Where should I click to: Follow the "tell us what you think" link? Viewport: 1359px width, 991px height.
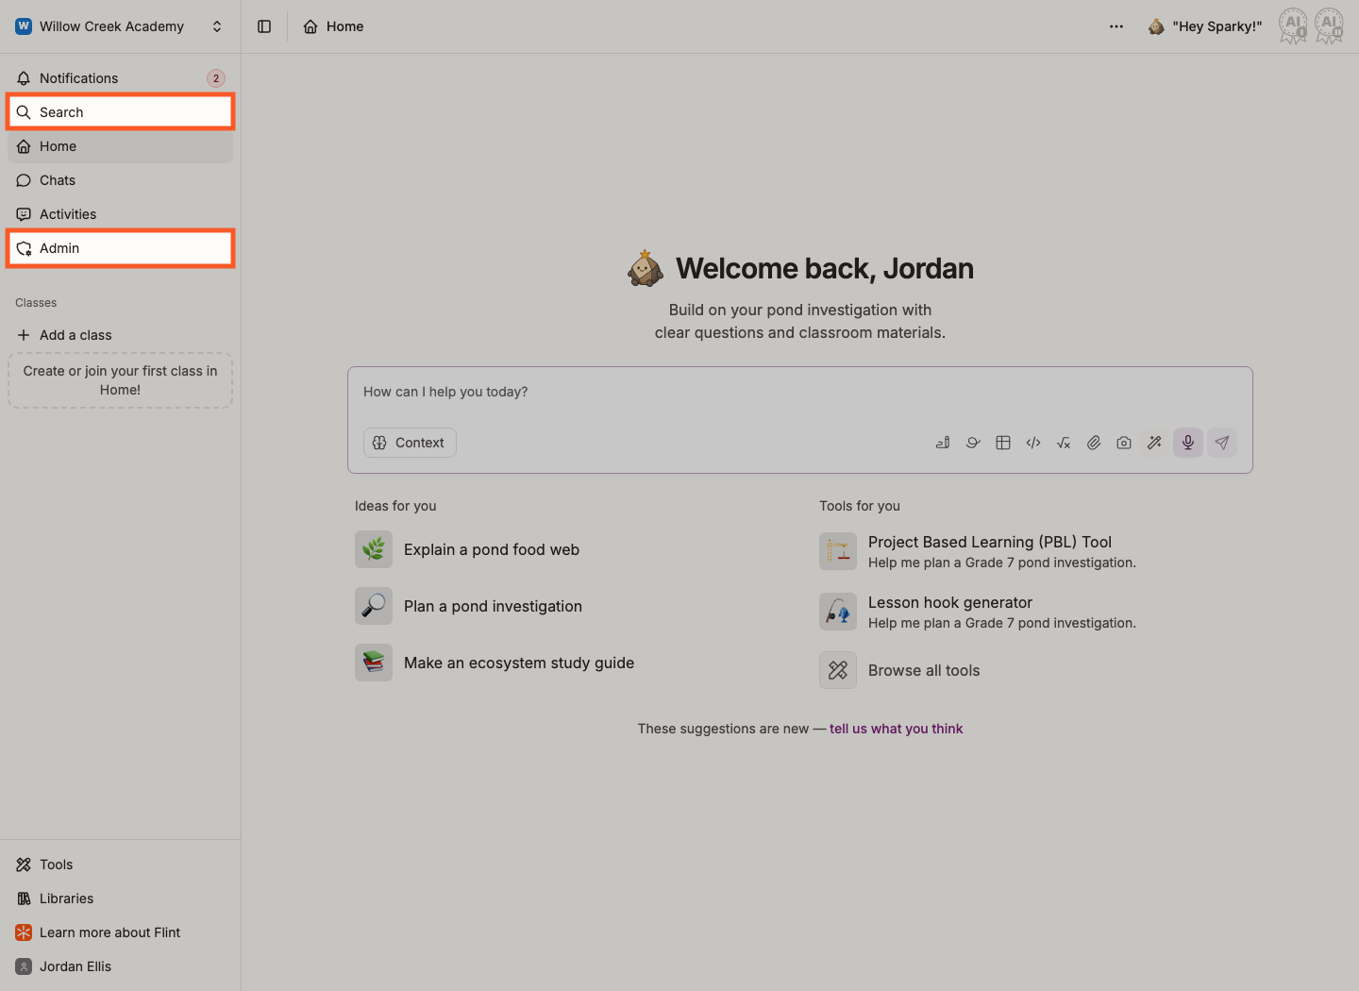coord(897,729)
